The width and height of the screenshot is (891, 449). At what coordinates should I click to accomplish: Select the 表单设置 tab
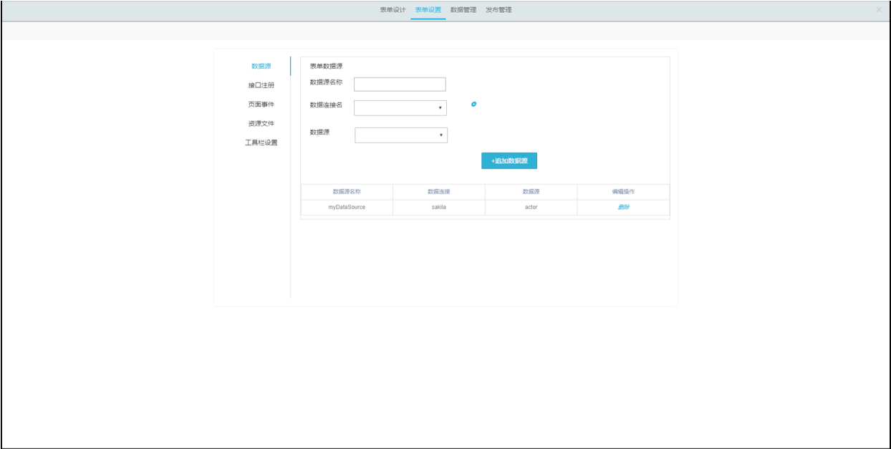click(x=428, y=10)
